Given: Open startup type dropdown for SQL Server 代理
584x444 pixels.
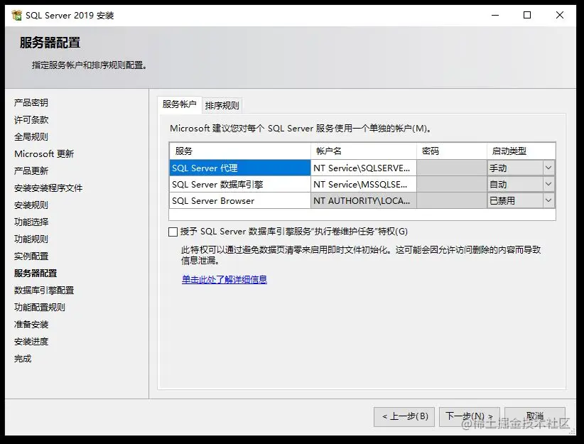Looking at the screenshot, I should point(548,168).
